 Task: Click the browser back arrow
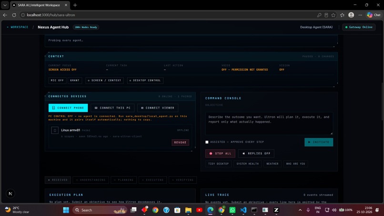pos(5,15)
